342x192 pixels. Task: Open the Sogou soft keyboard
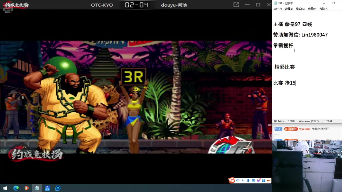253,181
